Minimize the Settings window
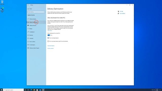 coord(127,5)
